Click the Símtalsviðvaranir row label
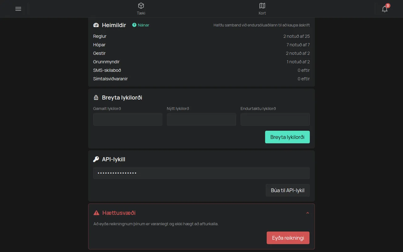The image size is (403, 252). (111, 79)
